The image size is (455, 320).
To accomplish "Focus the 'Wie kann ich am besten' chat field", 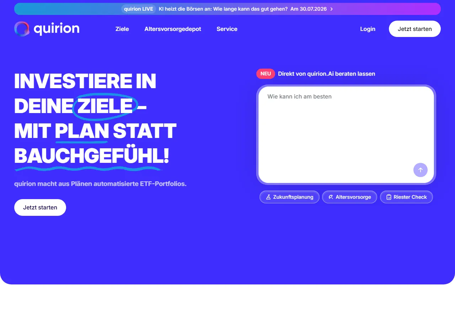I will click(x=346, y=135).
